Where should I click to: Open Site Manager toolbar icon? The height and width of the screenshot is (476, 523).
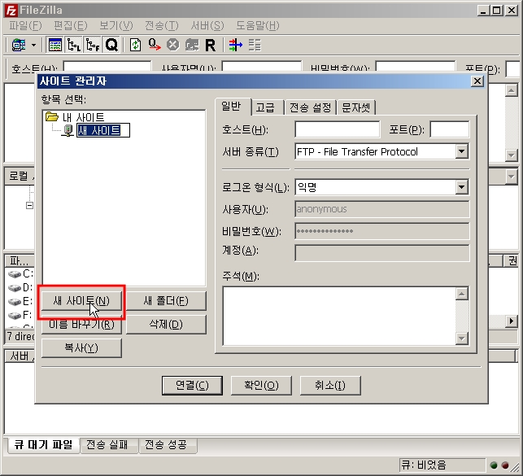point(18,45)
